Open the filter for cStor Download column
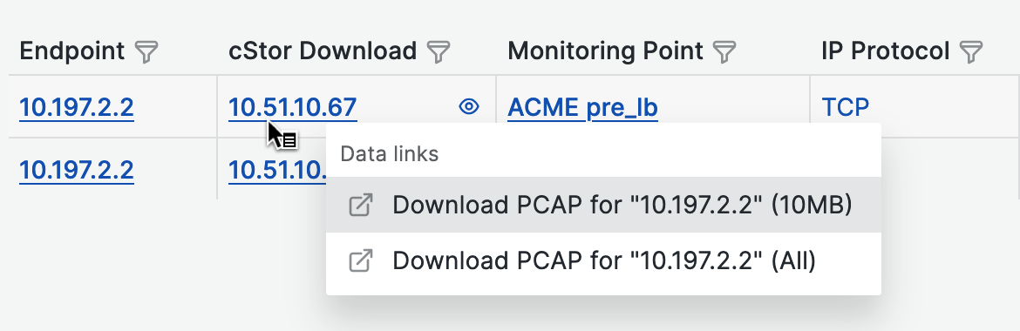The image size is (1020, 331). [439, 51]
